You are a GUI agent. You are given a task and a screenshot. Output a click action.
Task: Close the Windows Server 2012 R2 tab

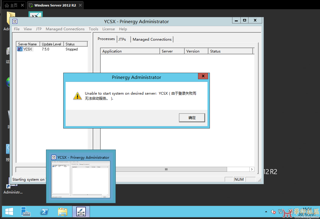[x=80, y=5]
